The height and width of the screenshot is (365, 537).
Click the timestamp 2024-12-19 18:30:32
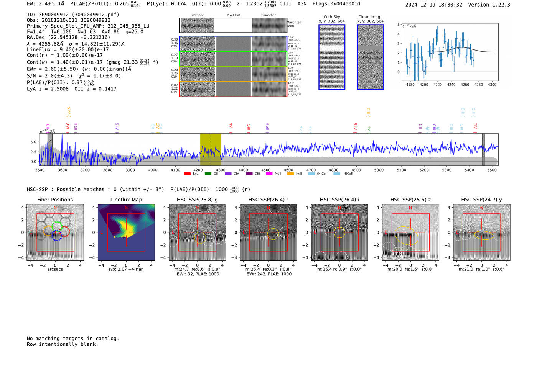434,5
